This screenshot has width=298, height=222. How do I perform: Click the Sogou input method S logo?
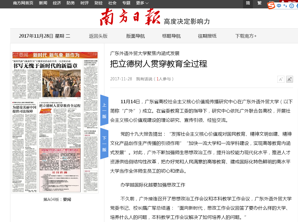pos(271,5)
